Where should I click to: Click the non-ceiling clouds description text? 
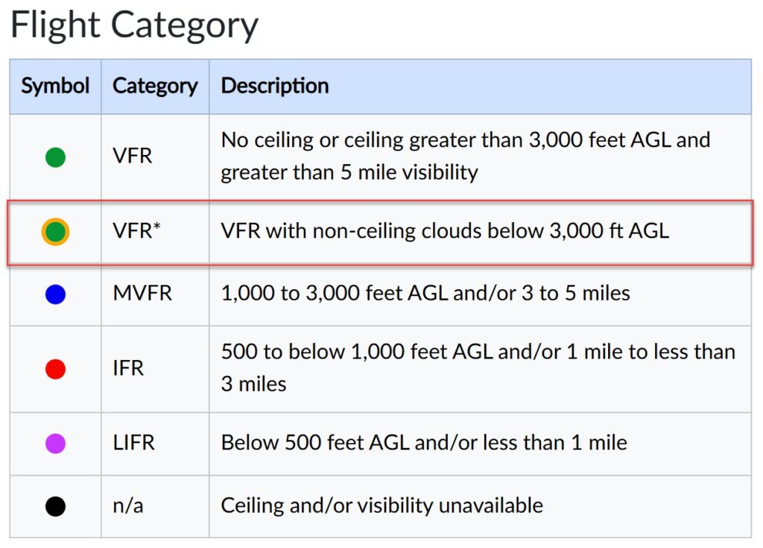pos(445,231)
